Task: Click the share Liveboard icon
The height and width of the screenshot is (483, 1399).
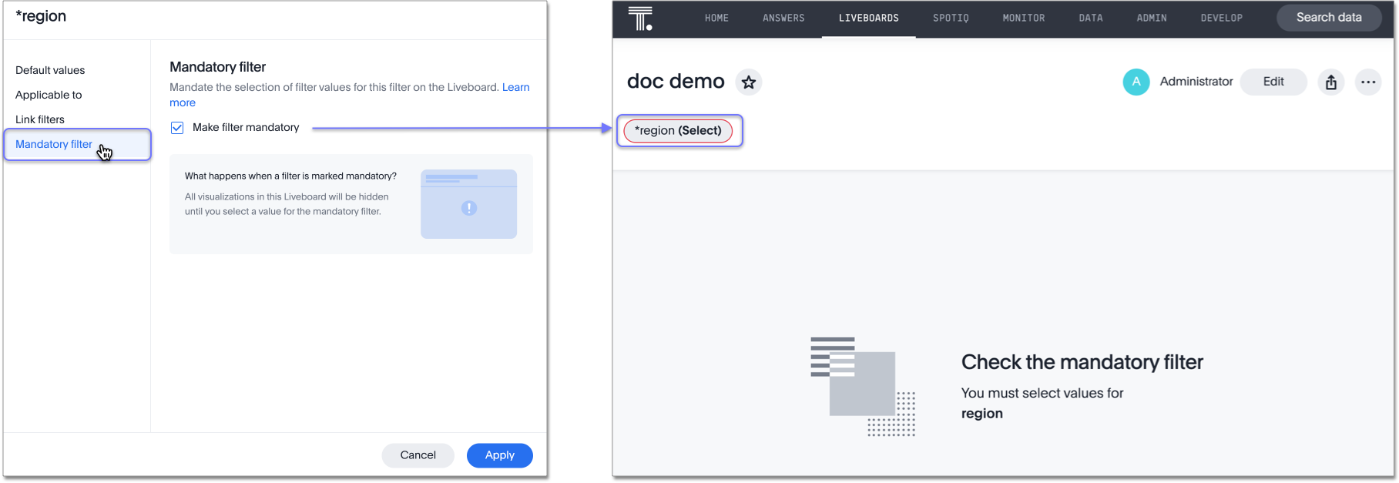Action: pos(1331,82)
